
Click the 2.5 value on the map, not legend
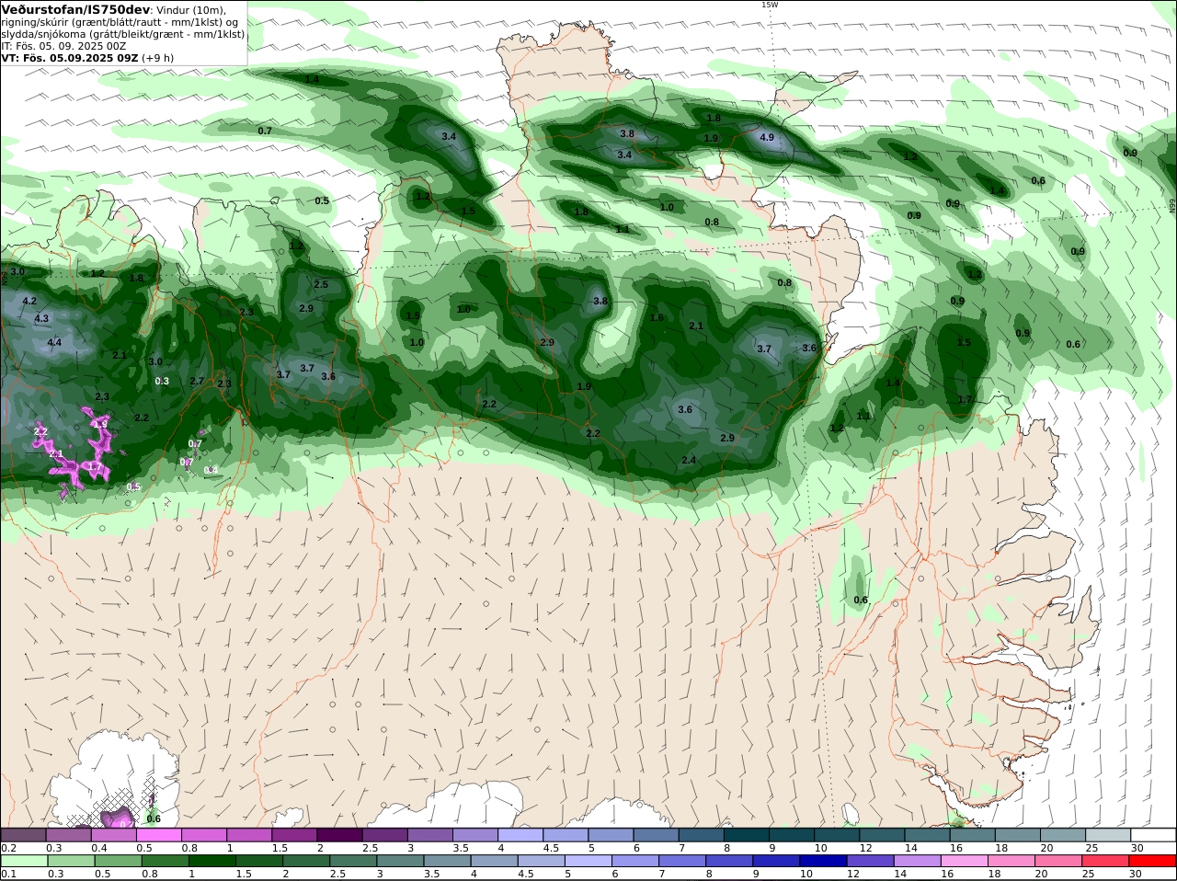pyautogui.click(x=321, y=285)
